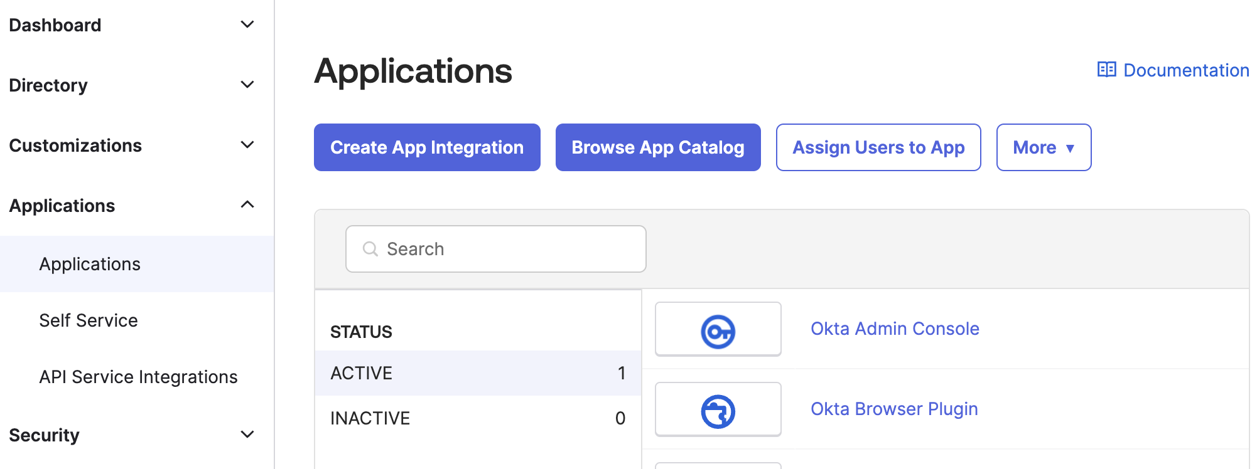Click the Documentation book icon
Screen dimensions: 1257x469
tap(1106, 70)
